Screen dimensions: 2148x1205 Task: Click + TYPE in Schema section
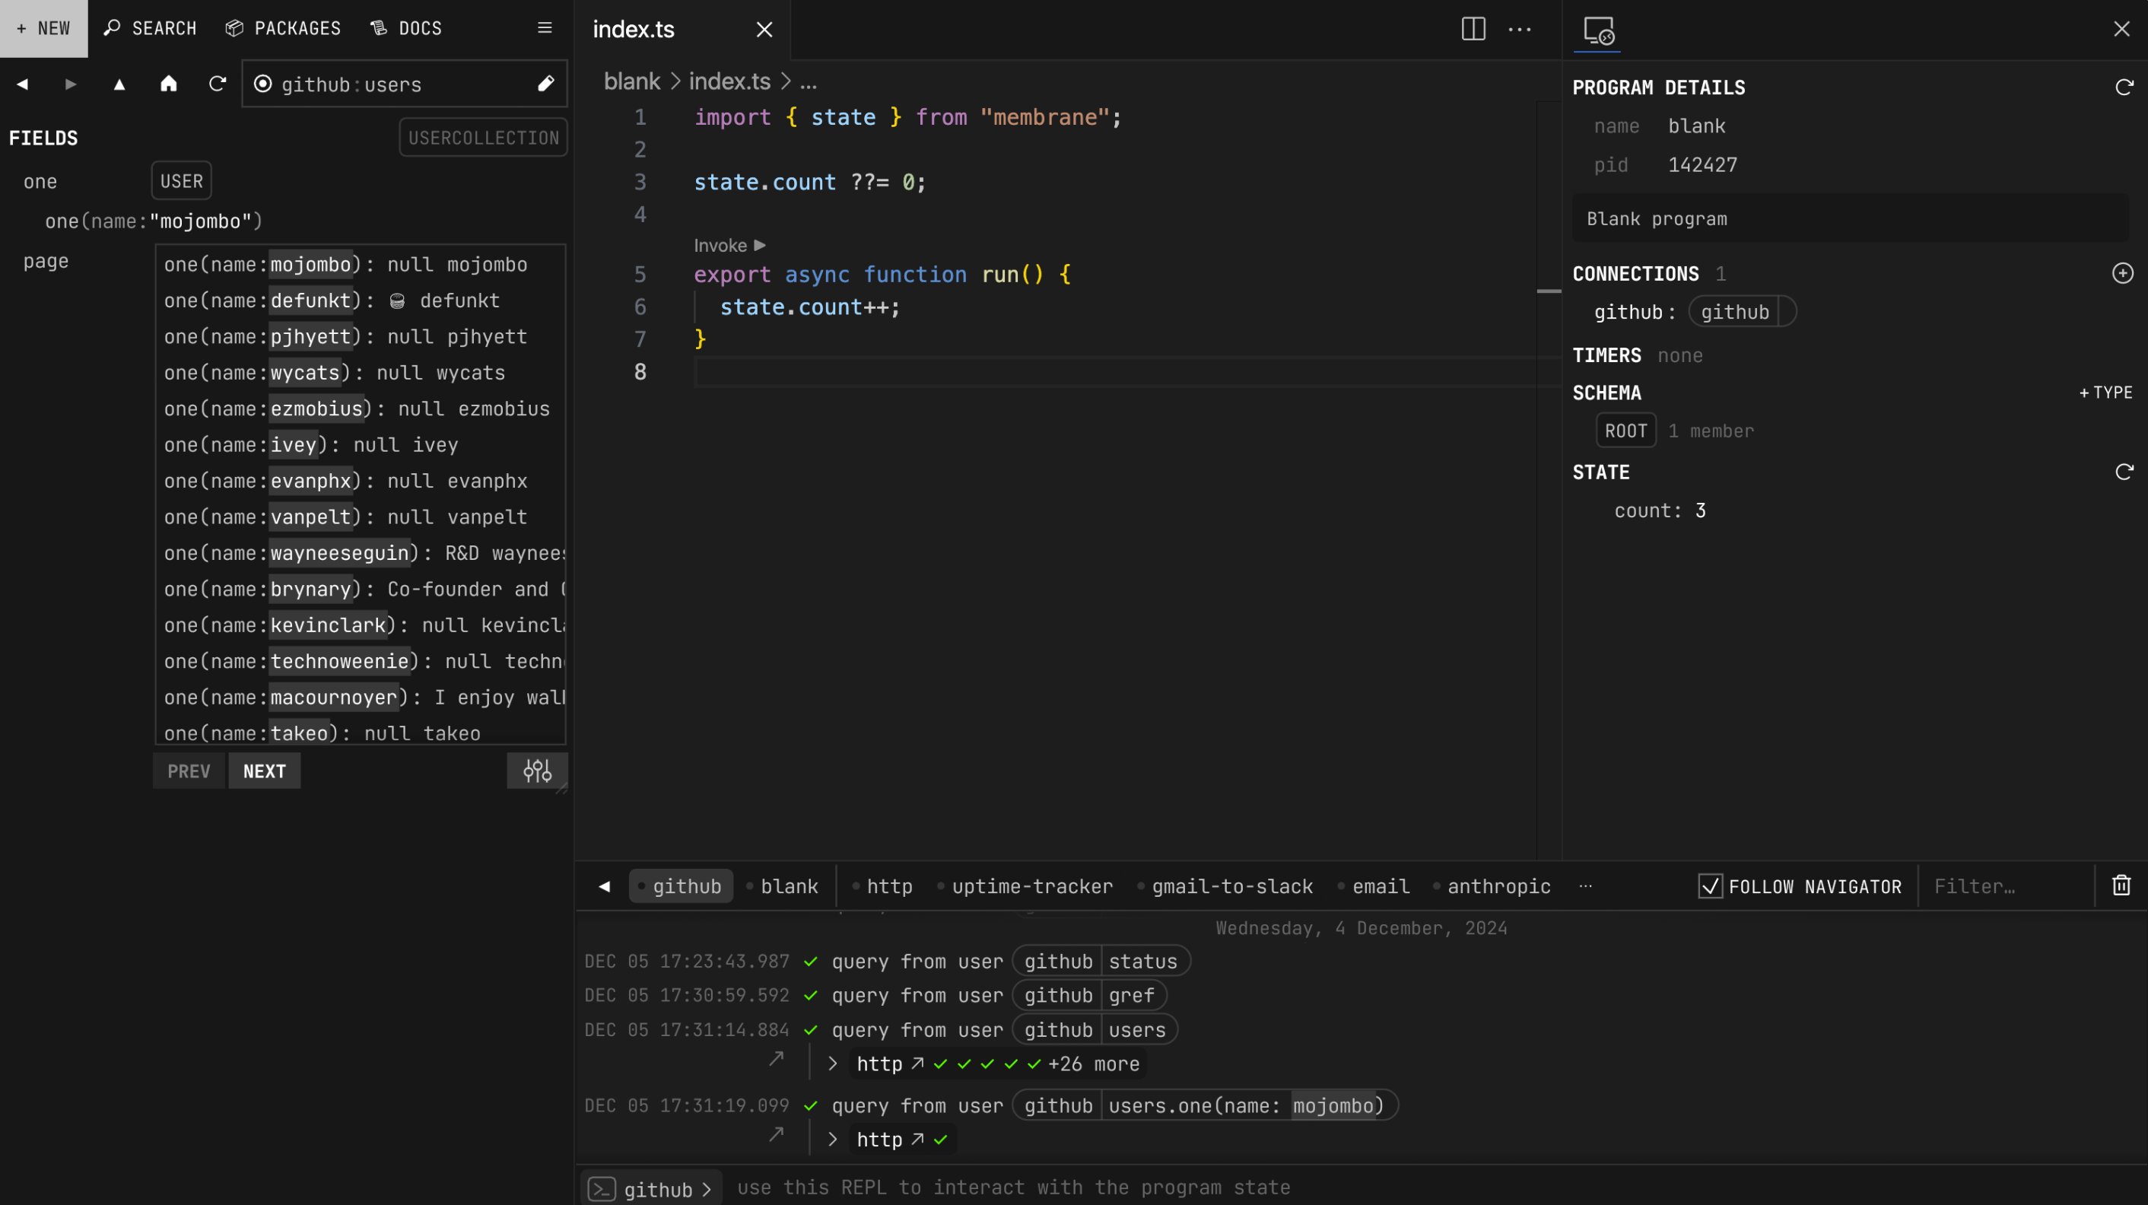pyautogui.click(x=2105, y=393)
